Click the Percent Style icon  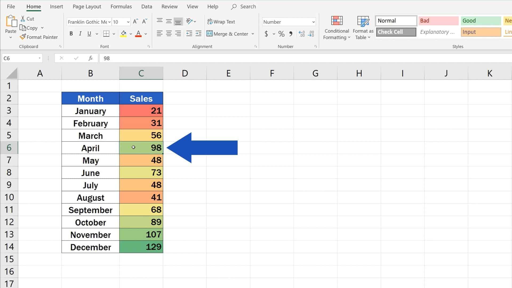281,34
